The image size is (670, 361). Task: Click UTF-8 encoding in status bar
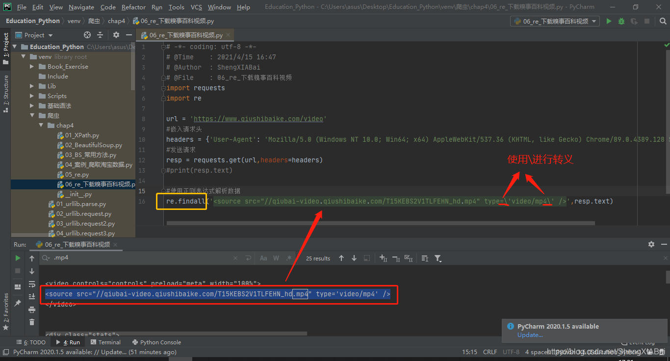click(x=511, y=352)
